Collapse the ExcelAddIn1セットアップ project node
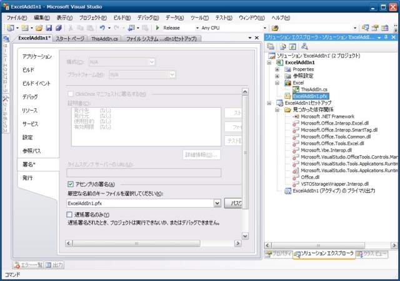Screen dimensions: 400x281 pyautogui.click(x=269, y=103)
